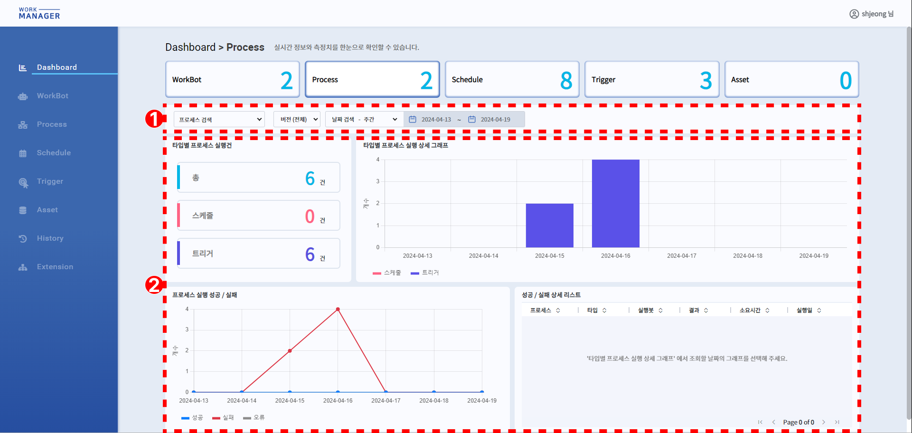This screenshot has width=912, height=433.
Task: Open the WorkBot menu in sidebar
Action: [x=53, y=96]
